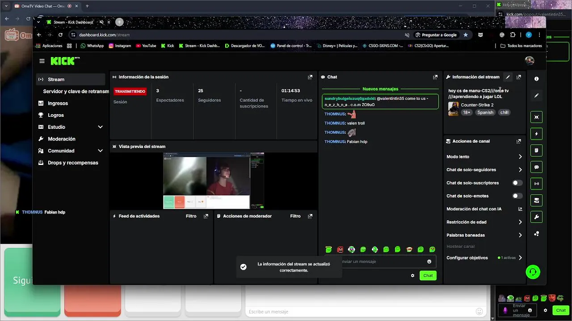
Task: Open Moderación del chat con IA external link
Action: click(520, 209)
